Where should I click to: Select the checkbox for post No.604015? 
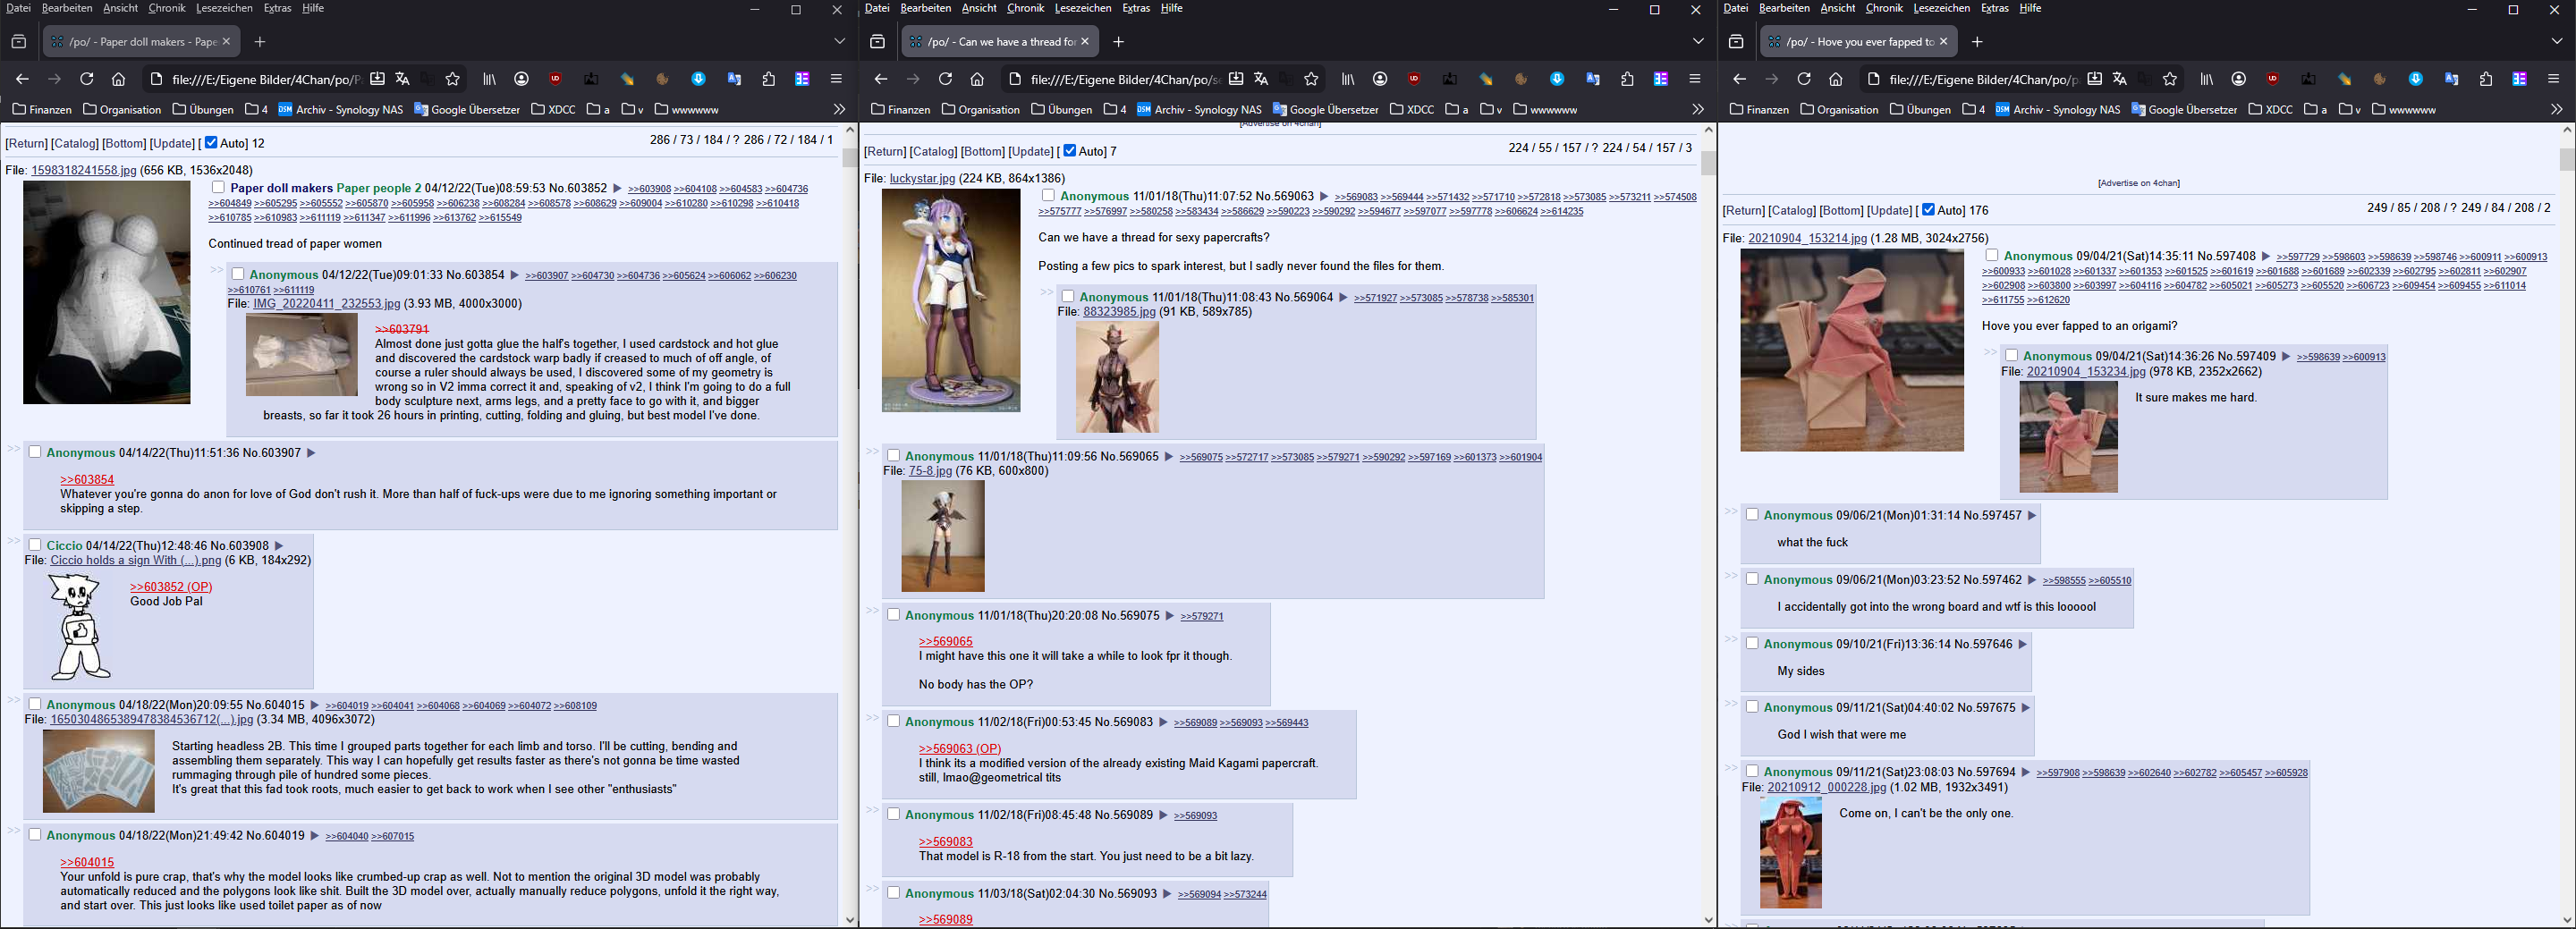35,704
